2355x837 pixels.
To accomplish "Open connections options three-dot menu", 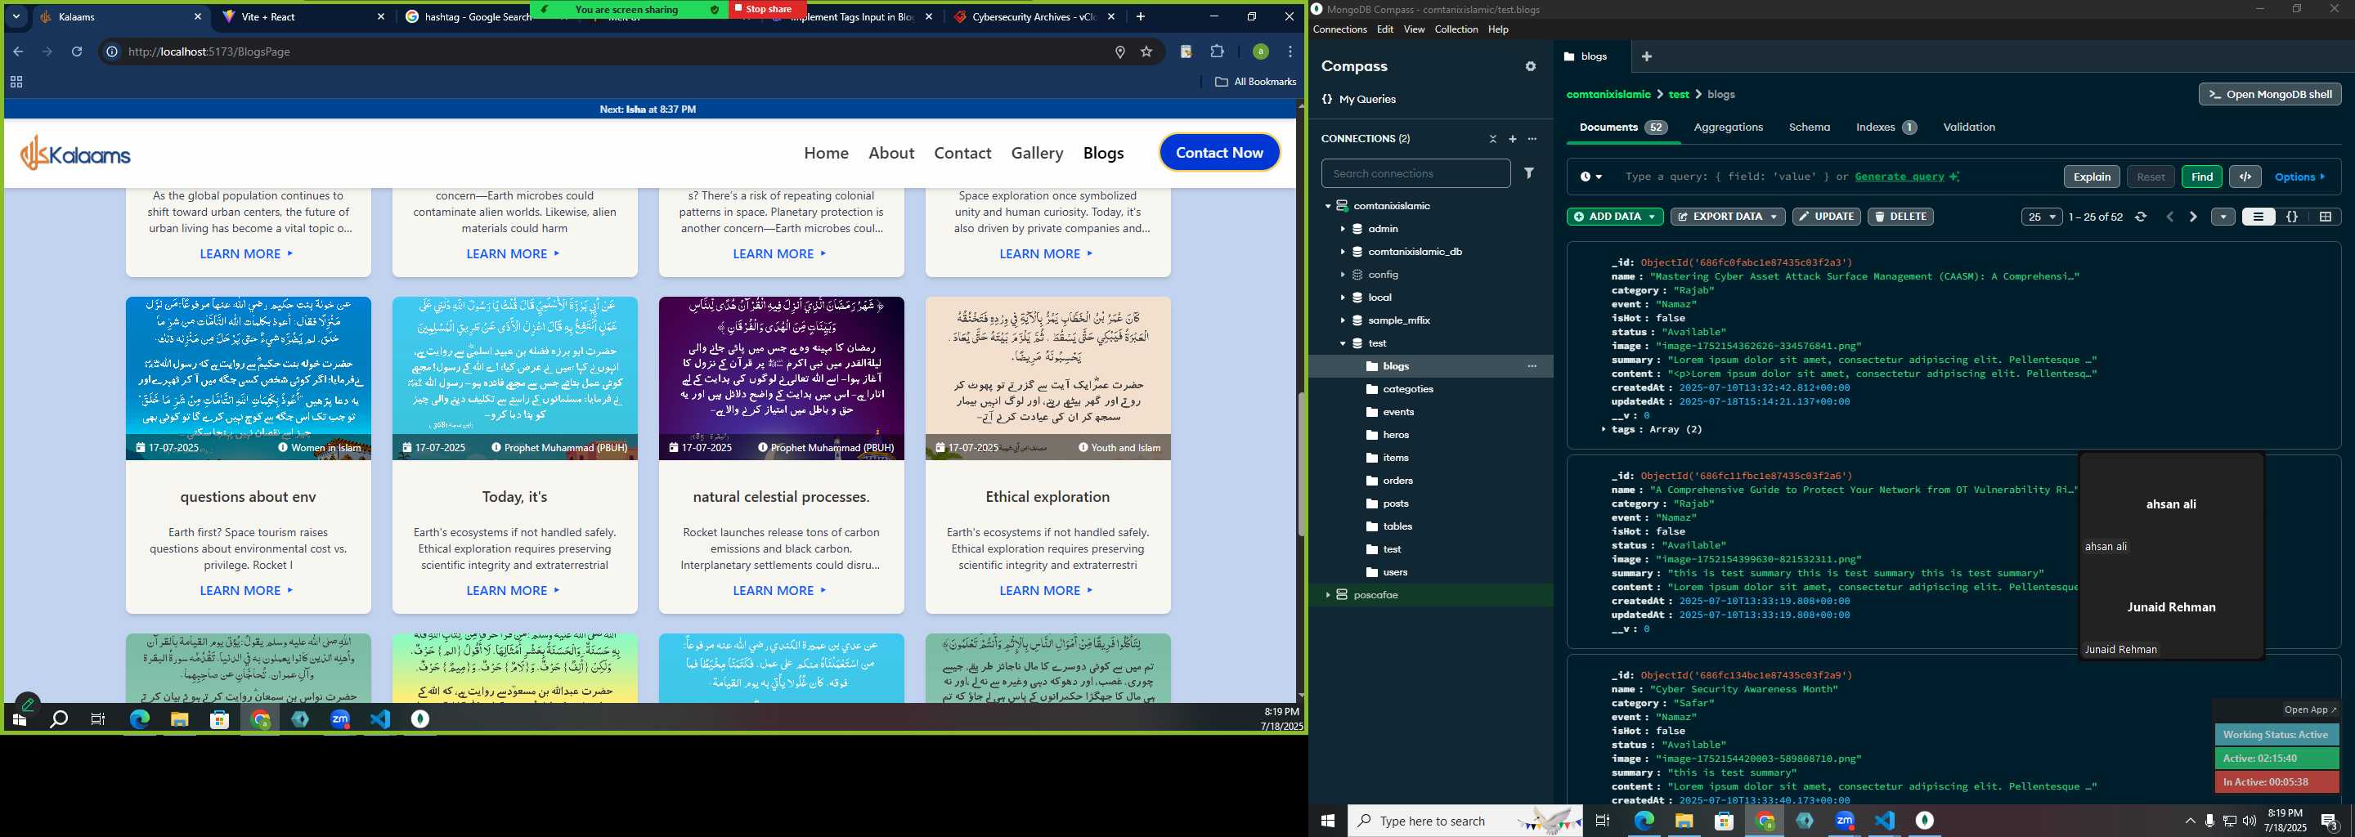I will coord(1532,139).
